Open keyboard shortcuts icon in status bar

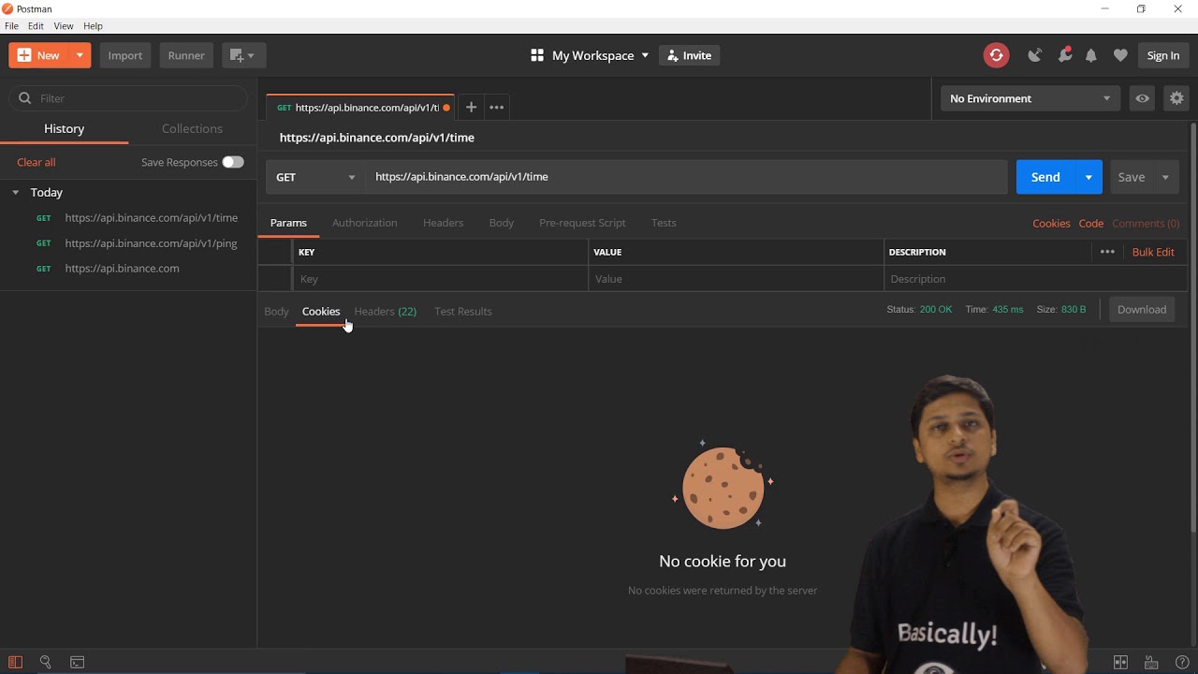pos(1151,662)
